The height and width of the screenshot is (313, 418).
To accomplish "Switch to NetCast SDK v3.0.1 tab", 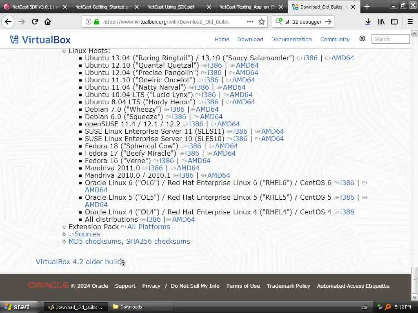I will point(36,7).
